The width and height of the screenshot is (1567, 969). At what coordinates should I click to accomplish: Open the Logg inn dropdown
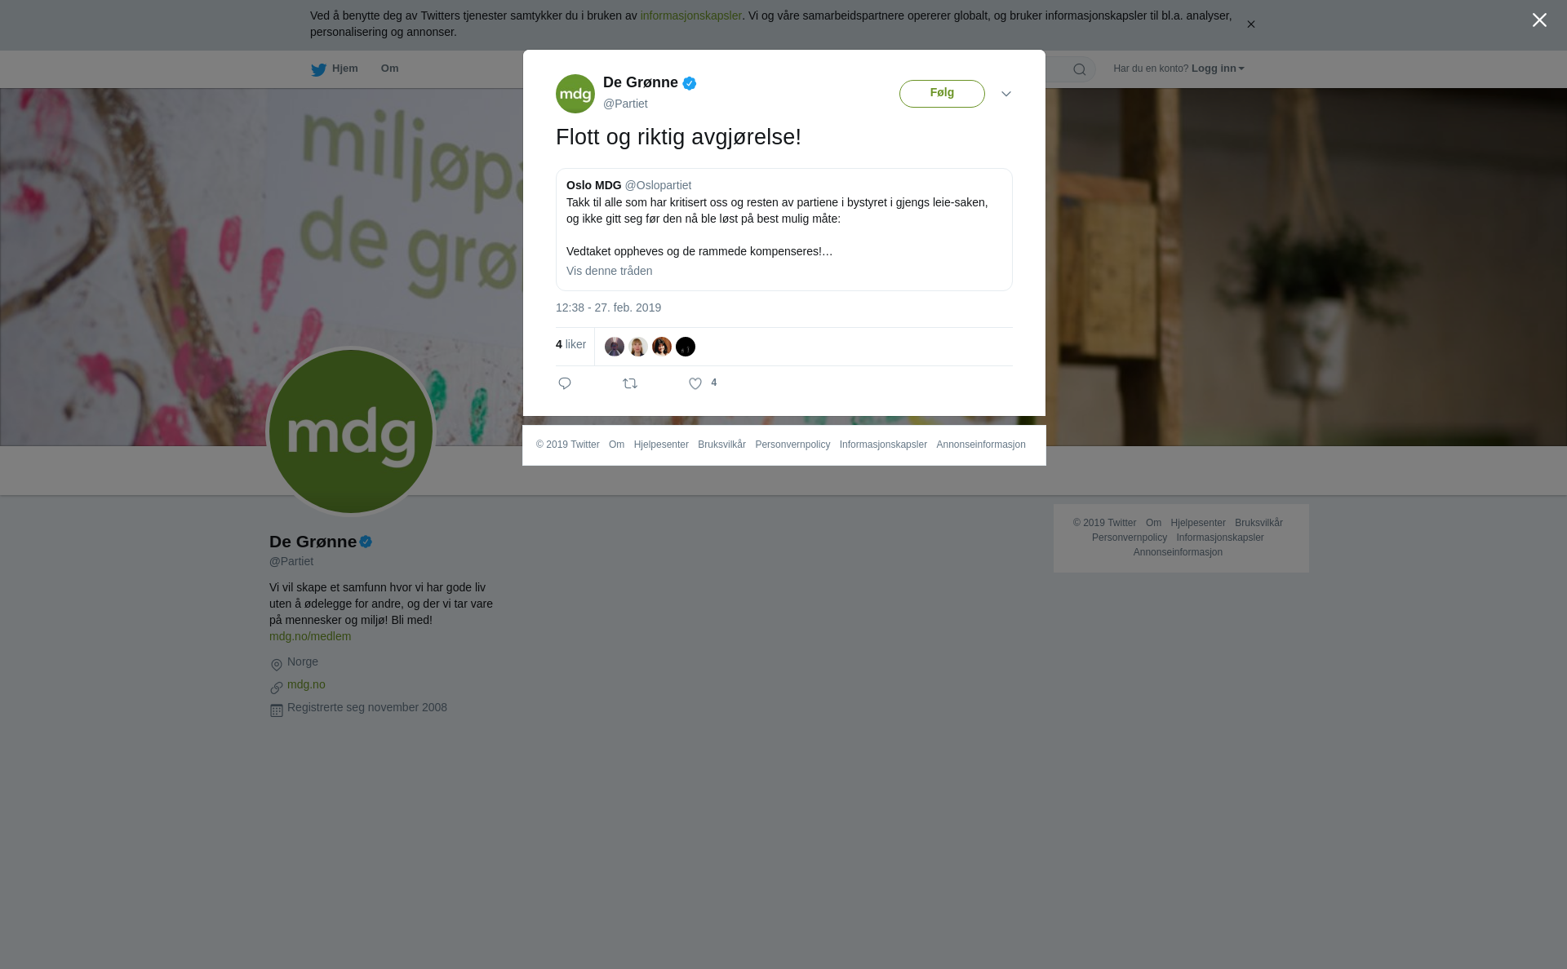(1218, 69)
